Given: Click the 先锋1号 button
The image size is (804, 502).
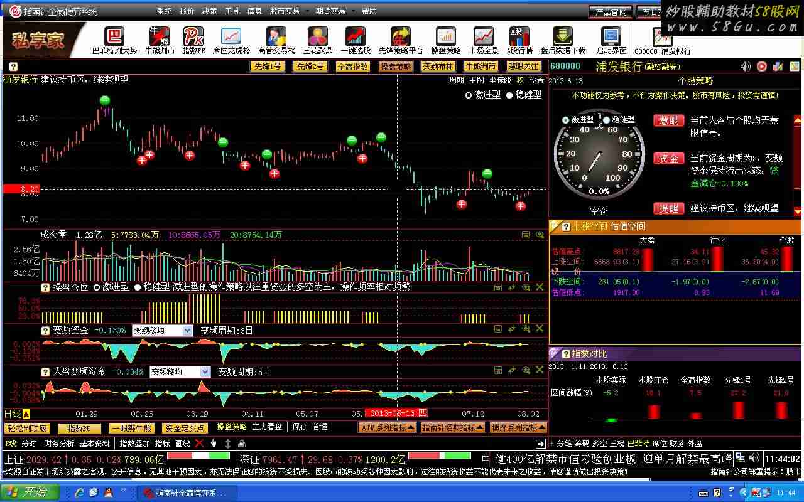Looking at the screenshot, I should coord(268,66).
